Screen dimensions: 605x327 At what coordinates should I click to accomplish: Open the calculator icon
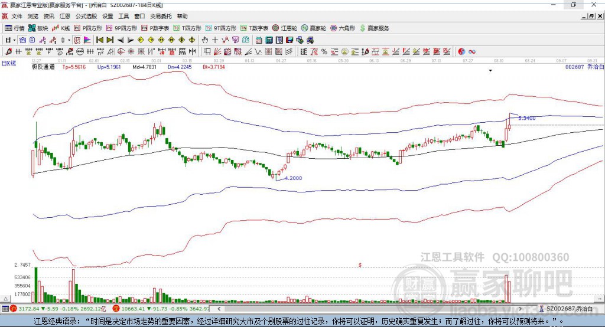pos(269,40)
